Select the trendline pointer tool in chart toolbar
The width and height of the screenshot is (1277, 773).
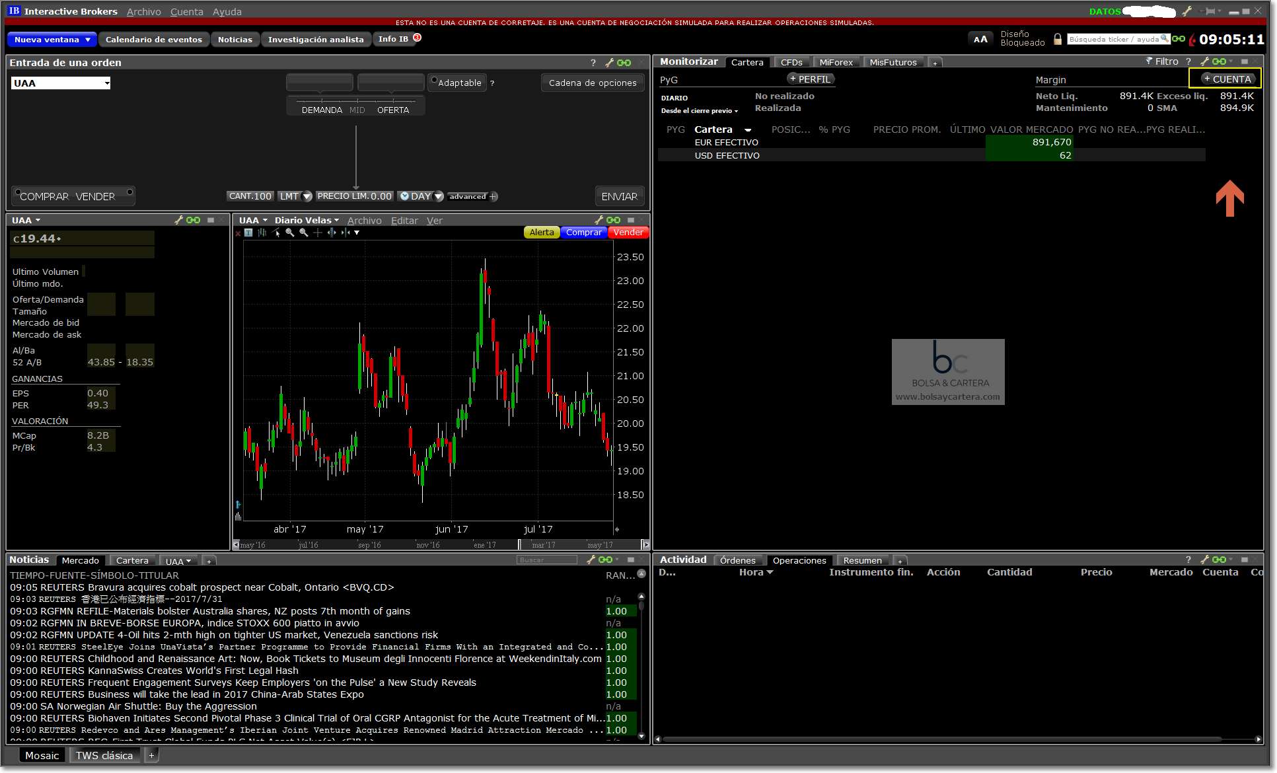click(x=276, y=233)
